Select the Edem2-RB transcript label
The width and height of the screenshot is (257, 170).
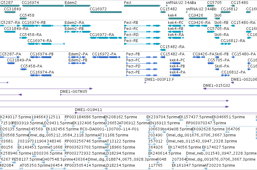(x=74, y=28)
